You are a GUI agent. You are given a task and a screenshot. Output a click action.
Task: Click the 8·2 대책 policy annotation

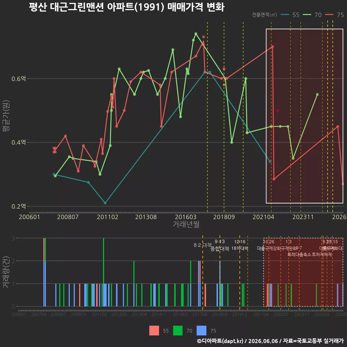pyautogui.click(x=203, y=245)
